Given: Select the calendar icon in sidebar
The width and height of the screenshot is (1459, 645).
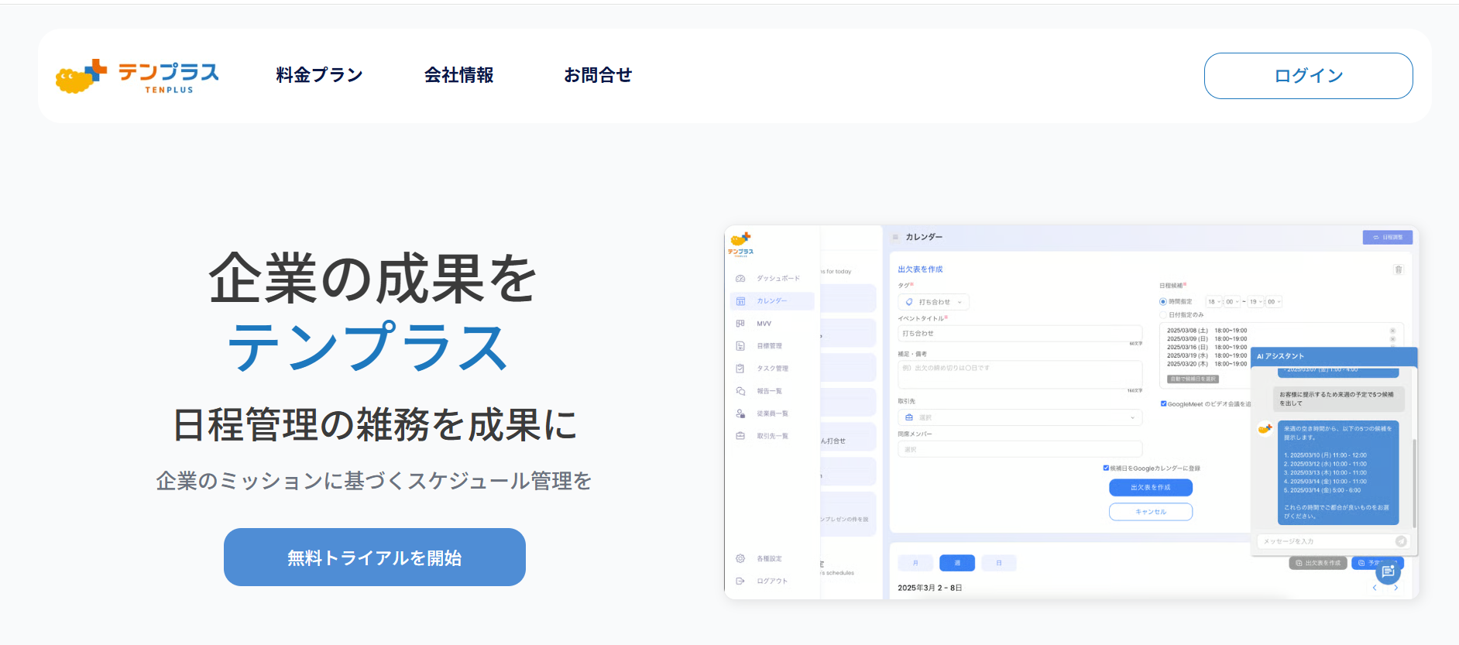Looking at the screenshot, I should (740, 301).
